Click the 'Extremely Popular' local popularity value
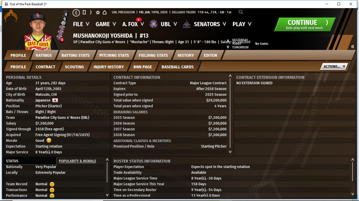Image resolution: width=359 pixels, height=201 pixels. [50, 172]
